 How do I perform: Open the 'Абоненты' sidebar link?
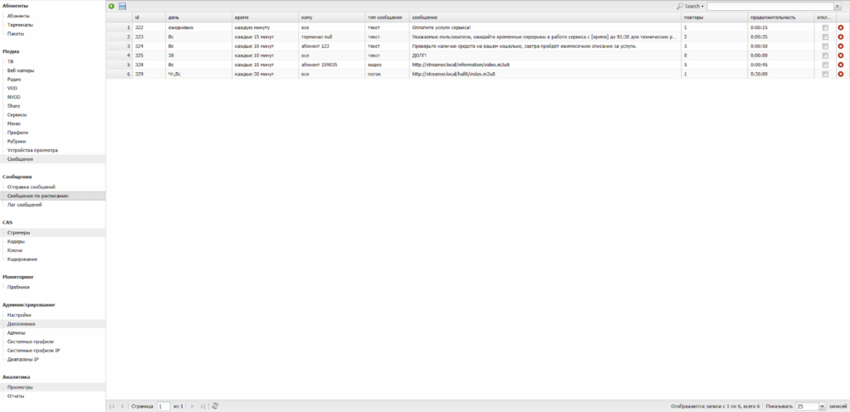point(19,16)
